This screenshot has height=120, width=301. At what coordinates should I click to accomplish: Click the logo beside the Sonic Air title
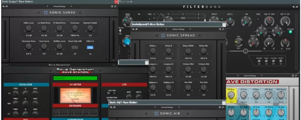[x=156, y=114]
